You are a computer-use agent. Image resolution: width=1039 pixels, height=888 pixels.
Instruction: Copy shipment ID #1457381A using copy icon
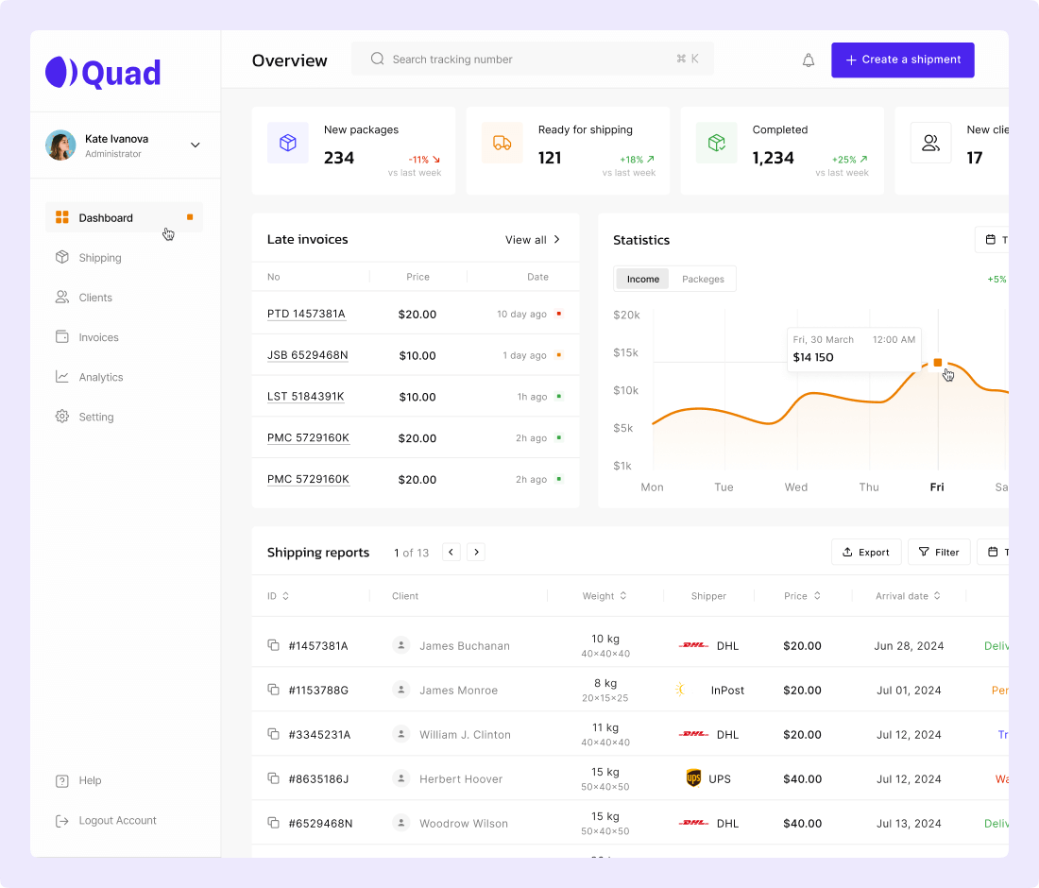(273, 645)
